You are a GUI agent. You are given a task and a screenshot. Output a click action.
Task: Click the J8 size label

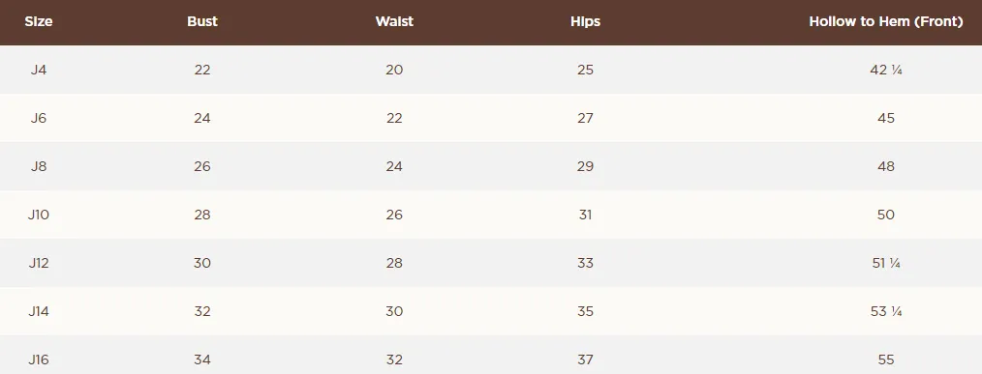(38, 166)
